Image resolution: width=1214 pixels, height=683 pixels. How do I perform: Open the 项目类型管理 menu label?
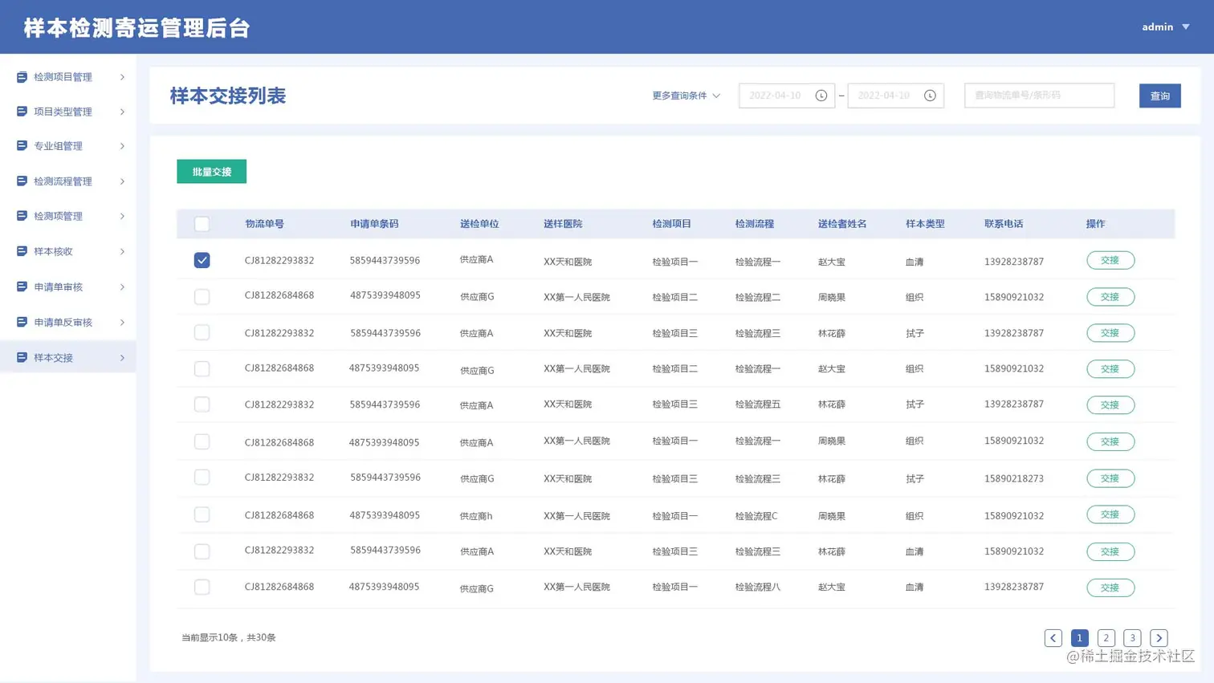pyautogui.click(x=63, y=112)
